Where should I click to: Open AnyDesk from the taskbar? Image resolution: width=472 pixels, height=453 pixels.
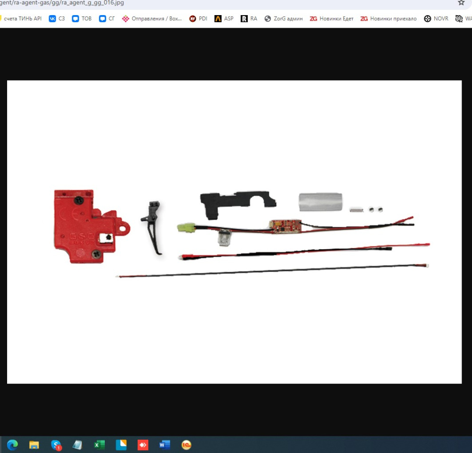coord(143,445)
